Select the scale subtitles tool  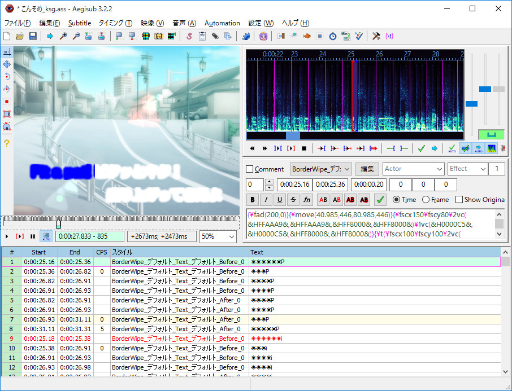[7, 102]
